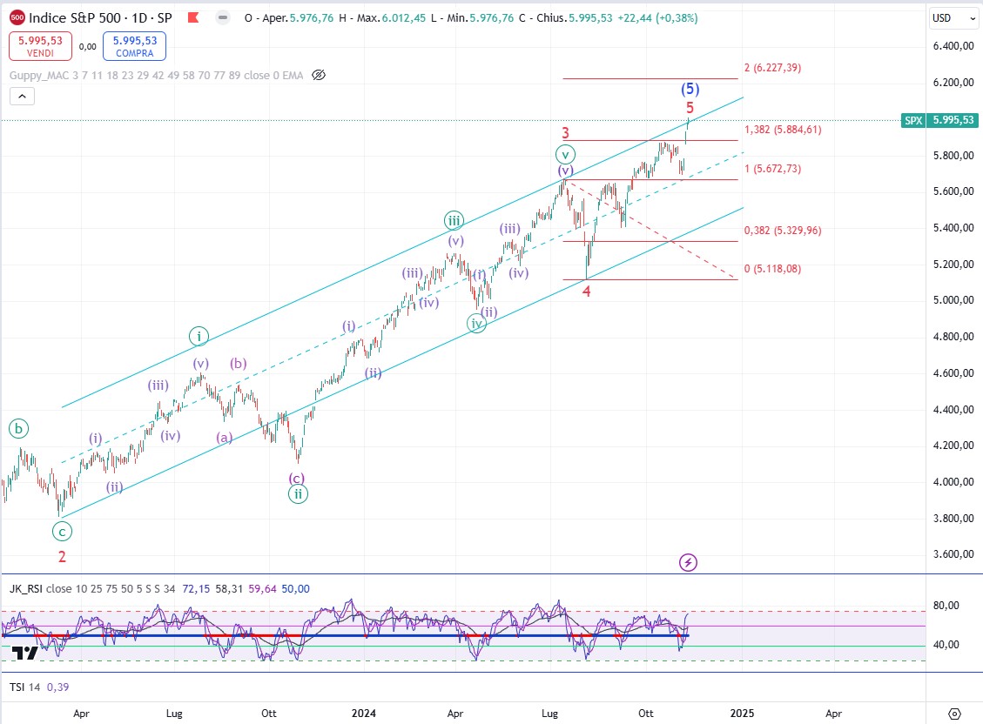983x724 pixels.
Task: Open symbol search via Indice S&P 500 title
Action: [100, 17]
